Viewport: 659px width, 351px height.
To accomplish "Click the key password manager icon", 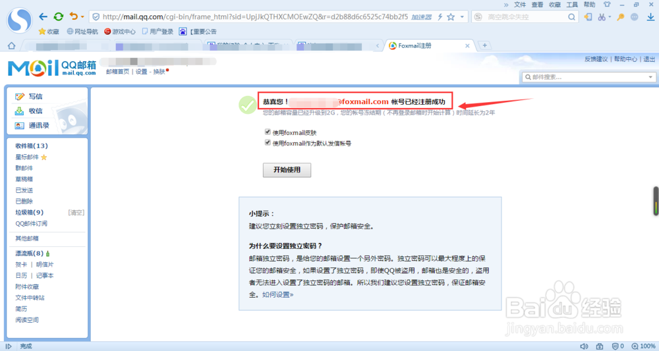I will (620, 17).
